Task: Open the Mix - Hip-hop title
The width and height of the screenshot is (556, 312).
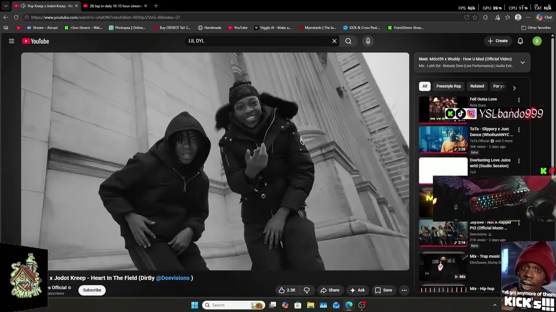Action: point(482,289)
